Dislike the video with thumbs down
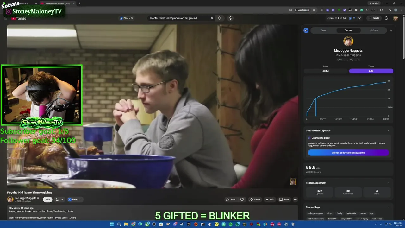 point(242,199)
